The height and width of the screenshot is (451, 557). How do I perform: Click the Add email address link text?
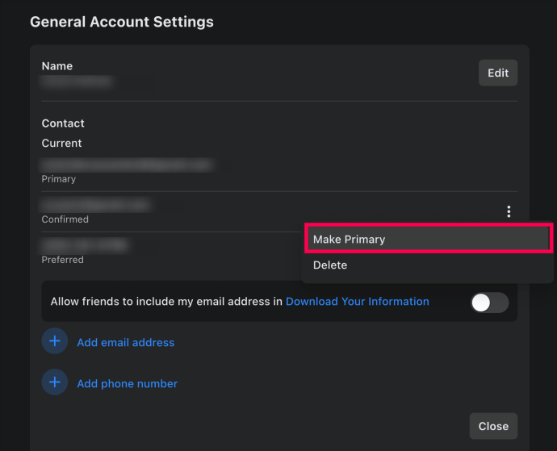coord(125,343)
